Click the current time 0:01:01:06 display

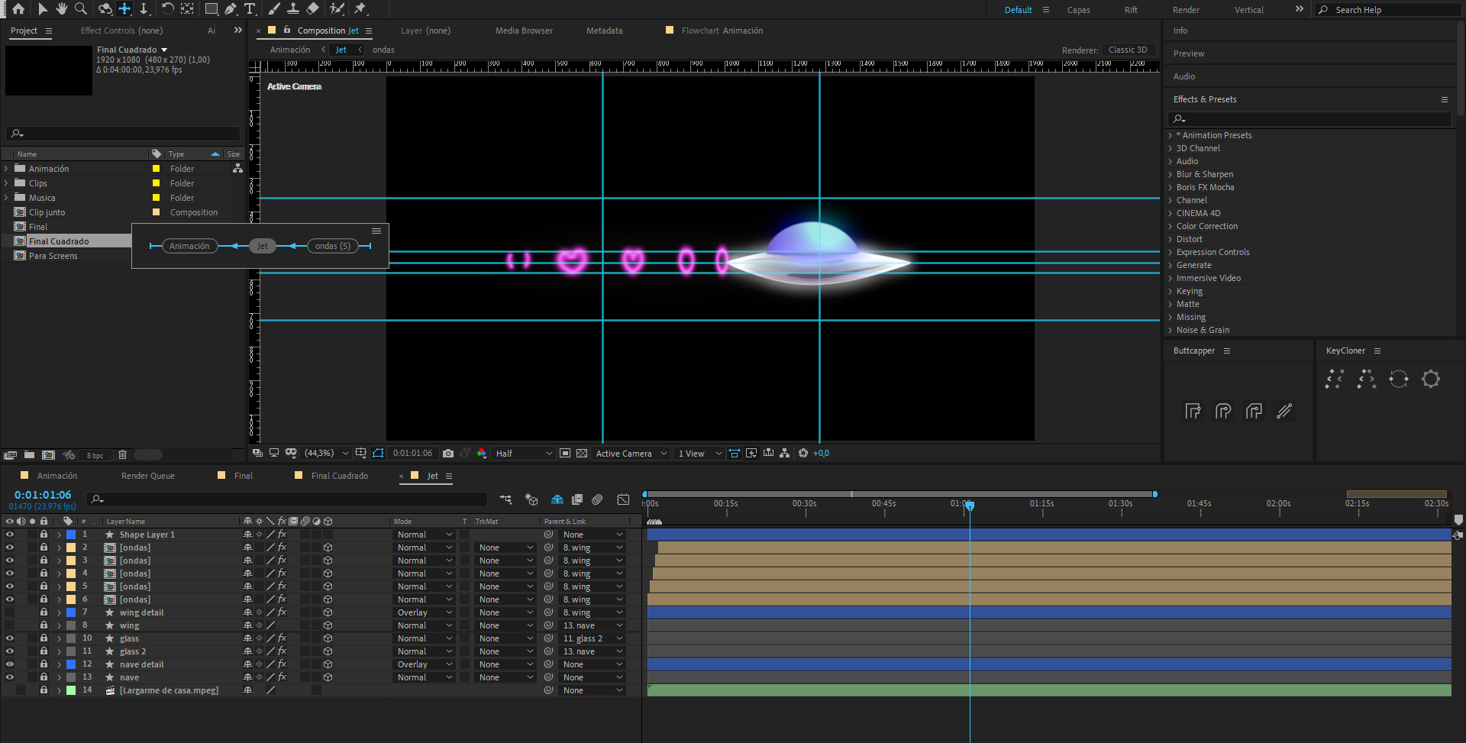pos(43,495)
